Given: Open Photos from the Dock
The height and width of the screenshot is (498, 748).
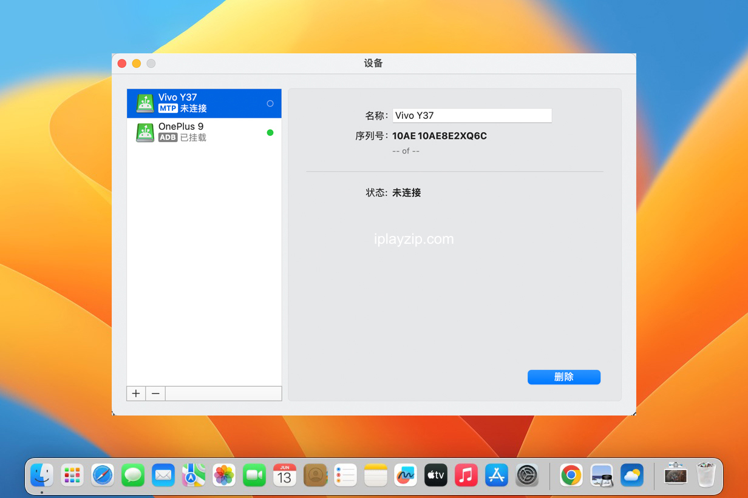Looking at the screenshot, I should (x=224, y=475).
